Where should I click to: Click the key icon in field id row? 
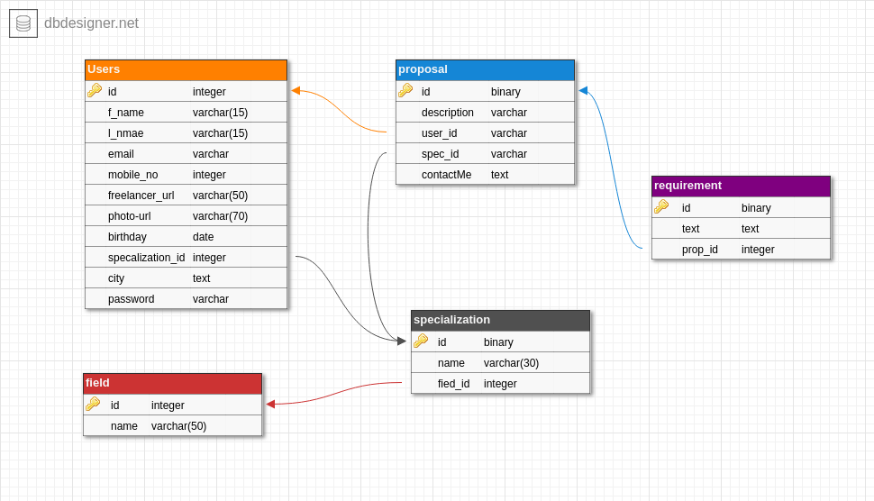coord(93,404)
